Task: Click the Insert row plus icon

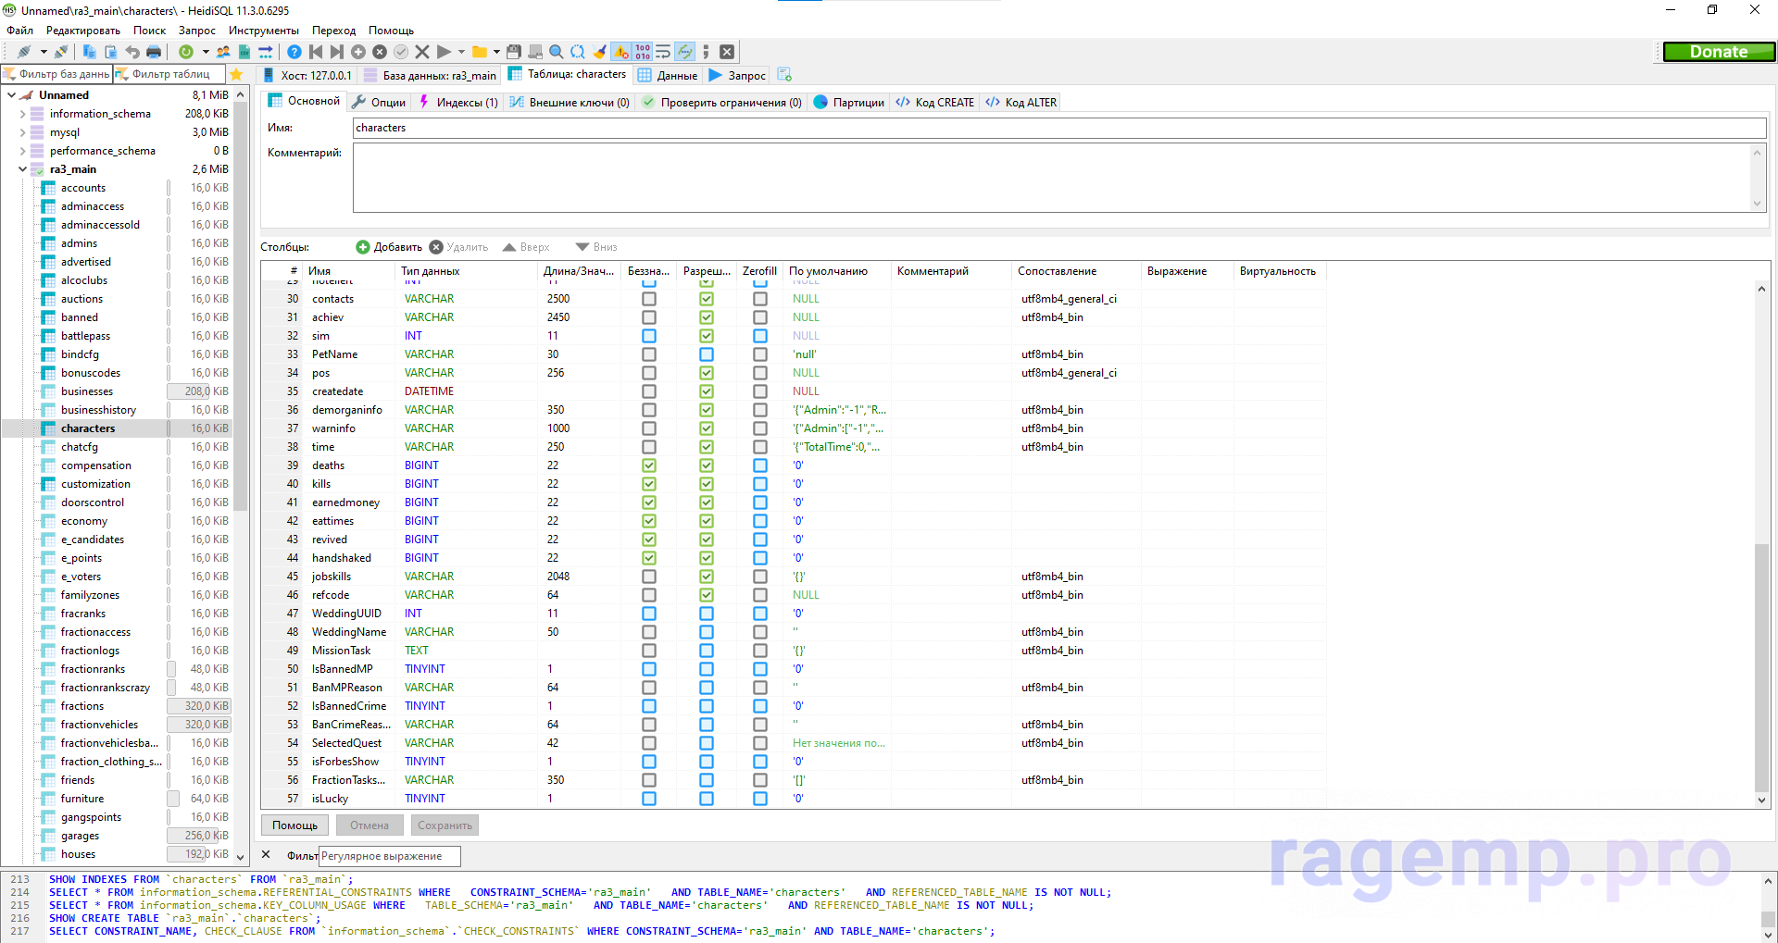Action: point(358,52)
